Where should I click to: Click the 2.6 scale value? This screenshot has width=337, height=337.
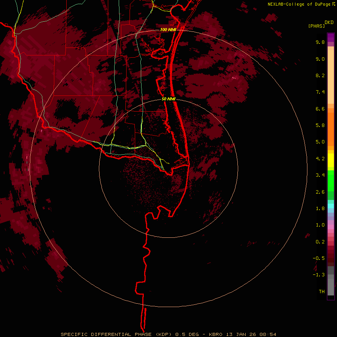coord(320,192)
